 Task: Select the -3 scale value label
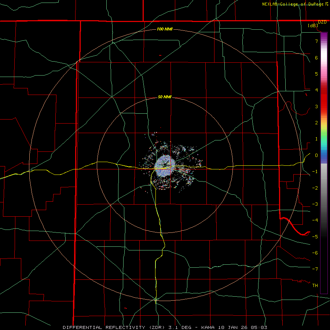point(315,204)
